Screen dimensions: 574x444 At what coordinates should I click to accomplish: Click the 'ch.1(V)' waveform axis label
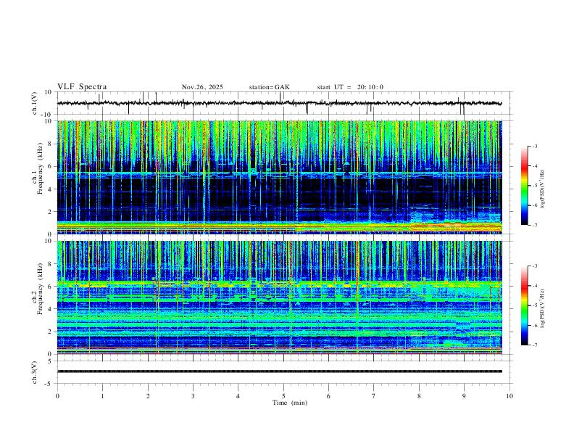(35, 103)
